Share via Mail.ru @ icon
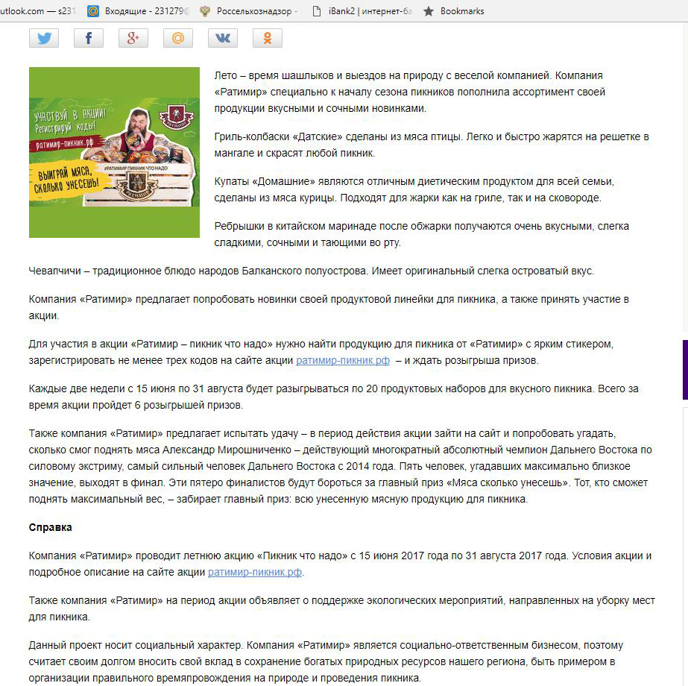This screenshot has width=688, height=686. click(x=178, y=38)
